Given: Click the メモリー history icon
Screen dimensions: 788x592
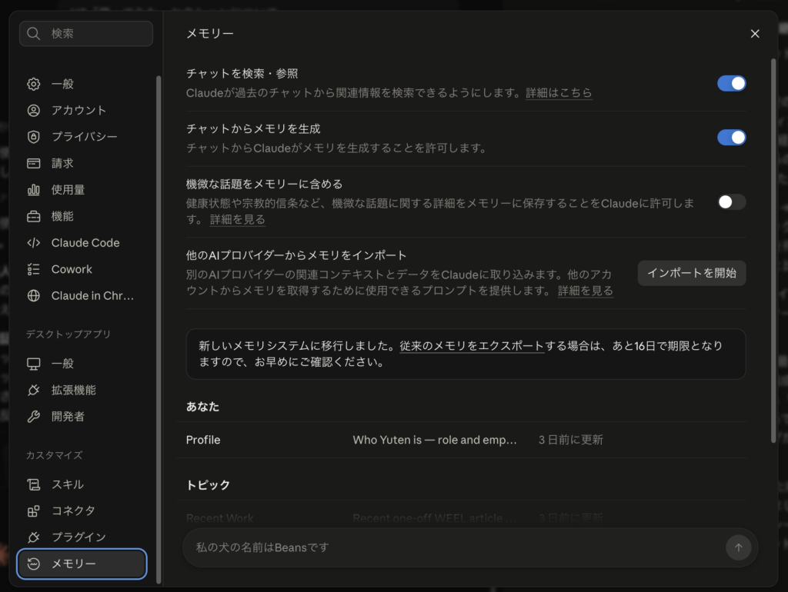Looking at the screenshot, I should click(34, 564).
